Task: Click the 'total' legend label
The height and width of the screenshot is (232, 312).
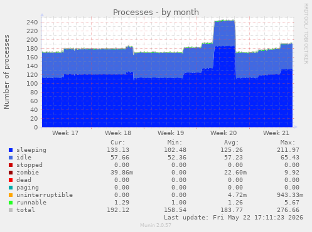Action: (x=26, y=210)
